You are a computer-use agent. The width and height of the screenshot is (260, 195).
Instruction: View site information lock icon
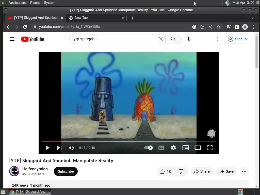pyautogui.click(x=35, y=27)
